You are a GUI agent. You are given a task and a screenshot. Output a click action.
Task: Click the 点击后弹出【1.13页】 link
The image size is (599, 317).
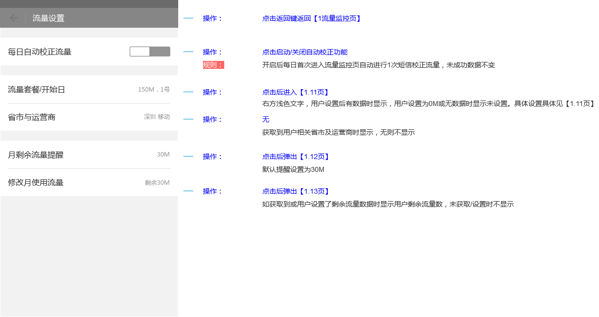coord(296,191)
